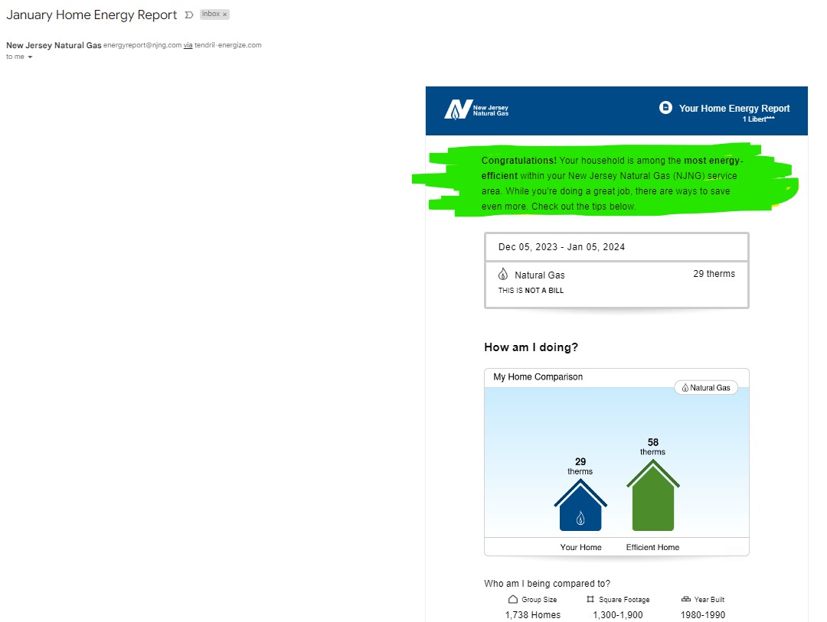Click the sender address energyreport@njng.com
The height and width of the screenshot is (622, 827).
142,45
